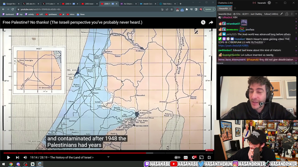Add a new Chatterino tab with plus
Screen dimensions: 298x167
[235, 8]
